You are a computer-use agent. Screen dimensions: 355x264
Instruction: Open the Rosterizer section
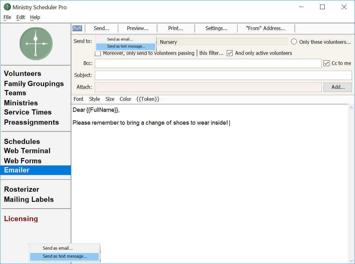click(x=22, y=189)
